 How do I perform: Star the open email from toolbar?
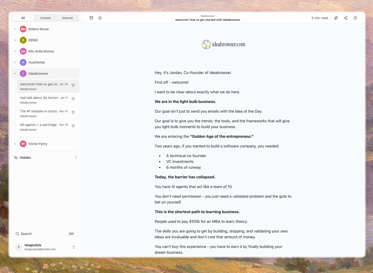(x=100, y=18)
